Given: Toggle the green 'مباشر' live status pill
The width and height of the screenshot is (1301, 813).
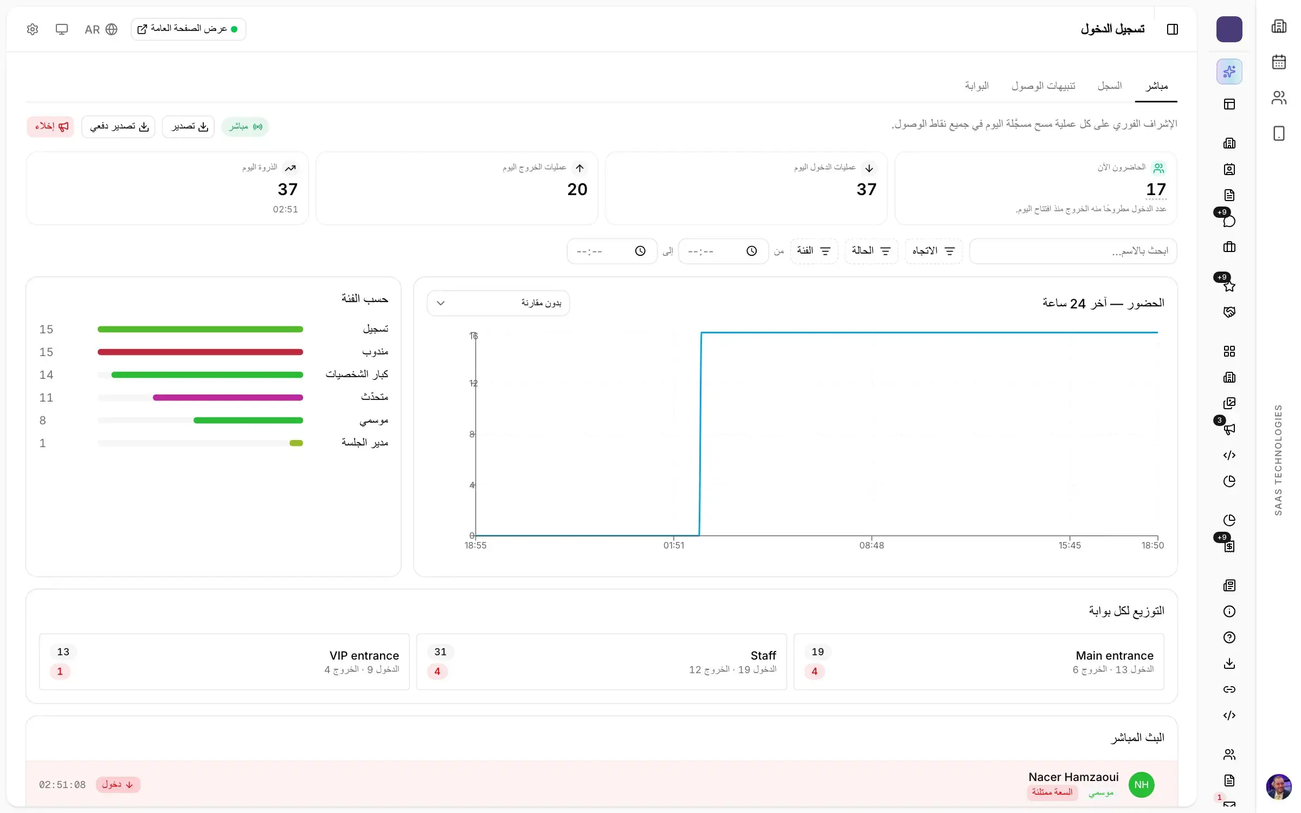Looking at the screenshot, I should (245, 127).
